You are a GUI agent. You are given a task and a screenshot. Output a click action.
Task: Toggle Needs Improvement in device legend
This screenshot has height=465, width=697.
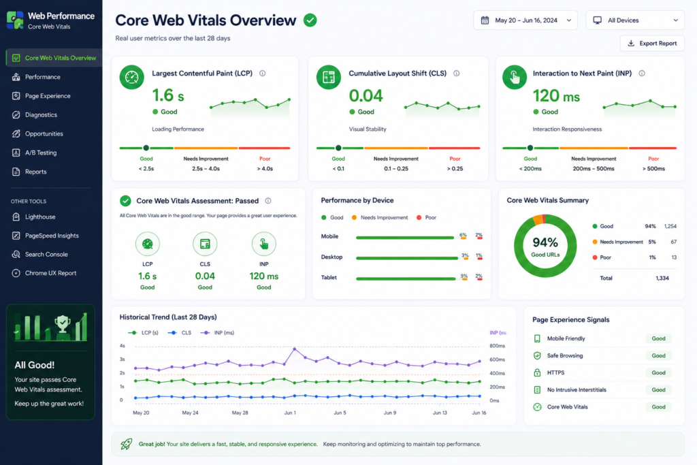click(380, 217)
